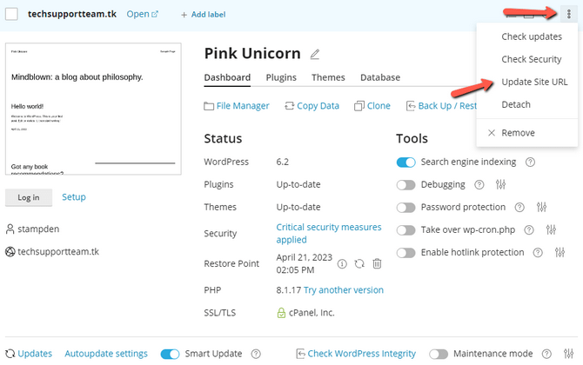Turn on Maintenance mode toggle
Image resolution: width=583 pixels, height=365 pixels.
click(439, 354)
